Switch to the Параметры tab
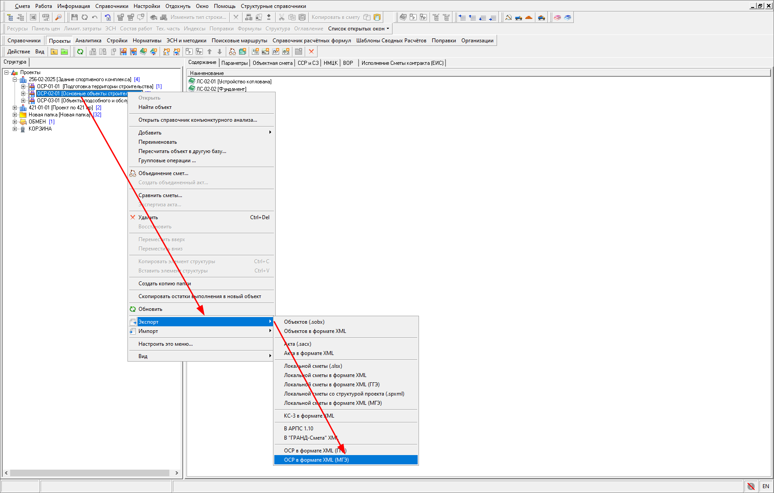Image resolution: width=774 pixels, height=493 pixels. point(234,63)
